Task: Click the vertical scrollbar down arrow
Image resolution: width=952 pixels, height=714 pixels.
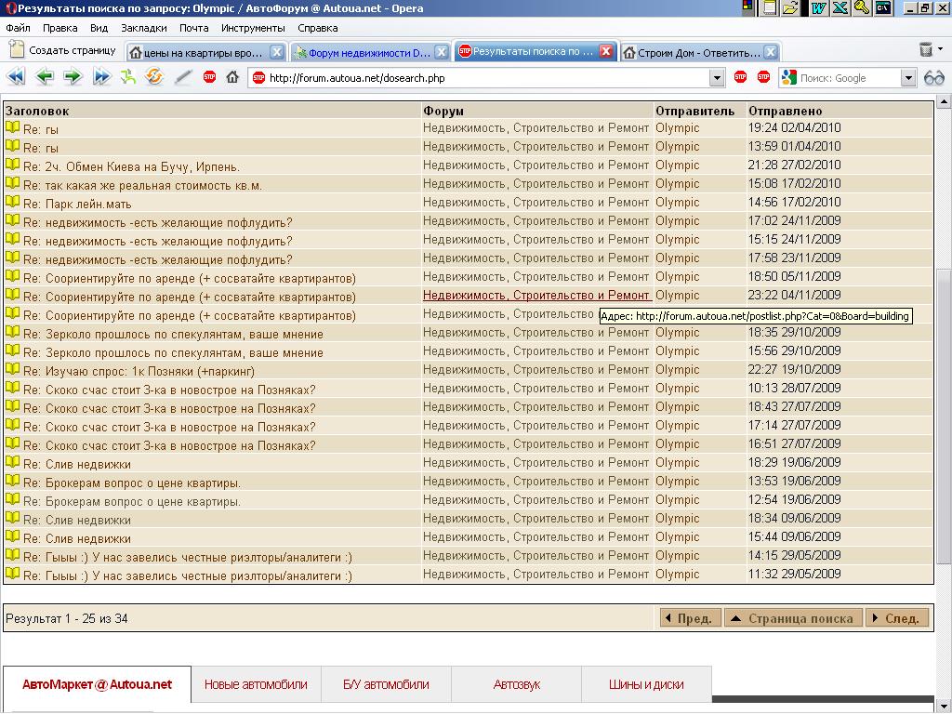Action: (945, 707)
